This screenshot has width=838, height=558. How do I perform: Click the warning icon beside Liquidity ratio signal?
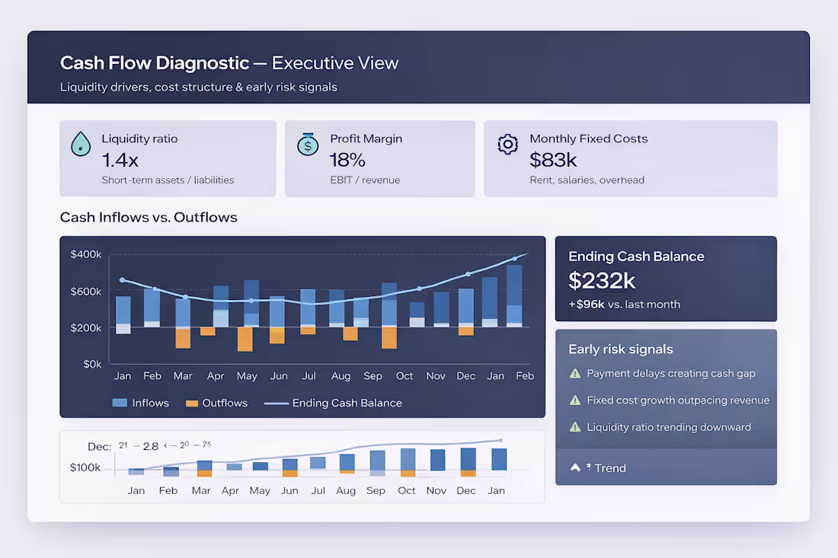(577, 426)
